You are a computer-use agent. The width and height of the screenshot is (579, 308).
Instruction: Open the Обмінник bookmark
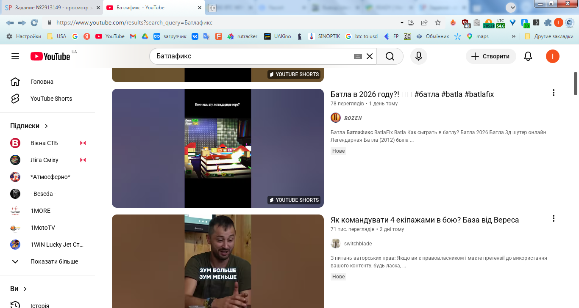(x=432, y=36)
